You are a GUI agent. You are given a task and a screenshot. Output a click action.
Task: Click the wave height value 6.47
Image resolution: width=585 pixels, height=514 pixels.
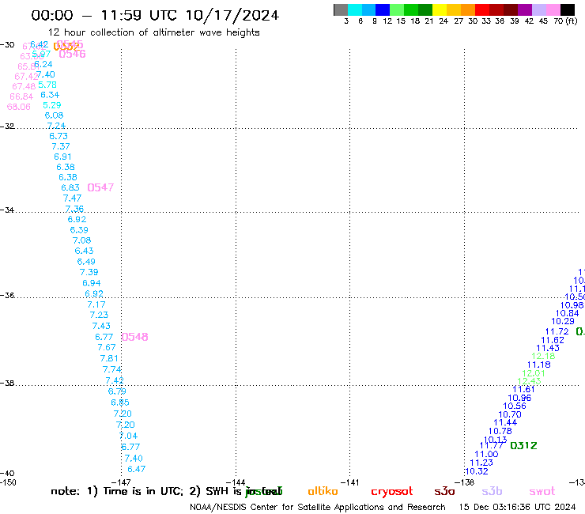point(136,469)
